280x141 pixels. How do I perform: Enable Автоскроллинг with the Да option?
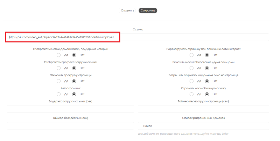pos(59,94)
